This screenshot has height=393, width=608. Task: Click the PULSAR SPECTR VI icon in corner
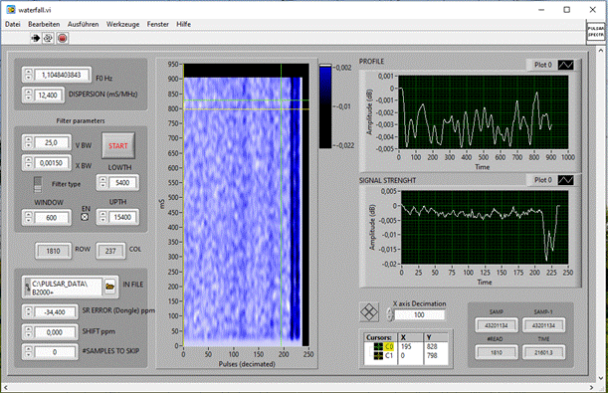(596, 32)
